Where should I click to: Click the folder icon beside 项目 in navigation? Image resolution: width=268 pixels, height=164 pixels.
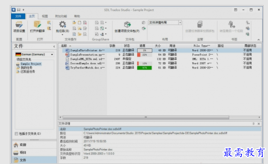point(16,153)
